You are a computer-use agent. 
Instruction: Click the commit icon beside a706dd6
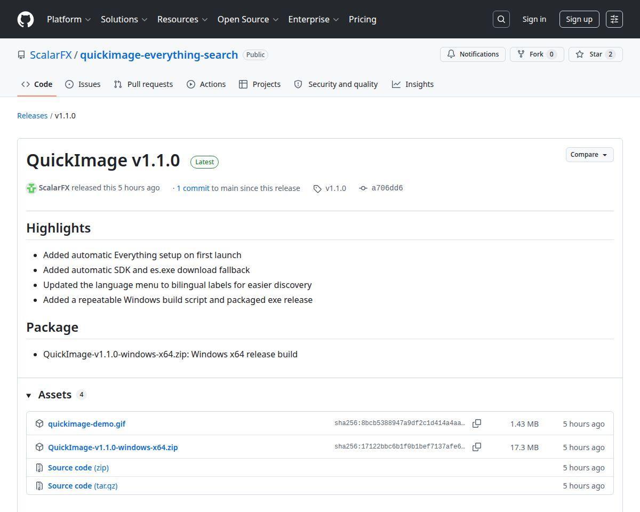(363, 188)
